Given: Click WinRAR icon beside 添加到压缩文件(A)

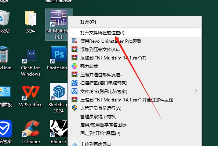Looking at the screenshot, I should [x=75, y=49].
